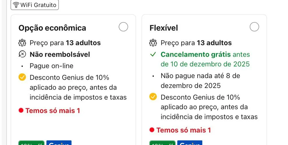Tap the blue Genius badge under Flexível
Screen dimensions: 288x145
click(189, 143)
